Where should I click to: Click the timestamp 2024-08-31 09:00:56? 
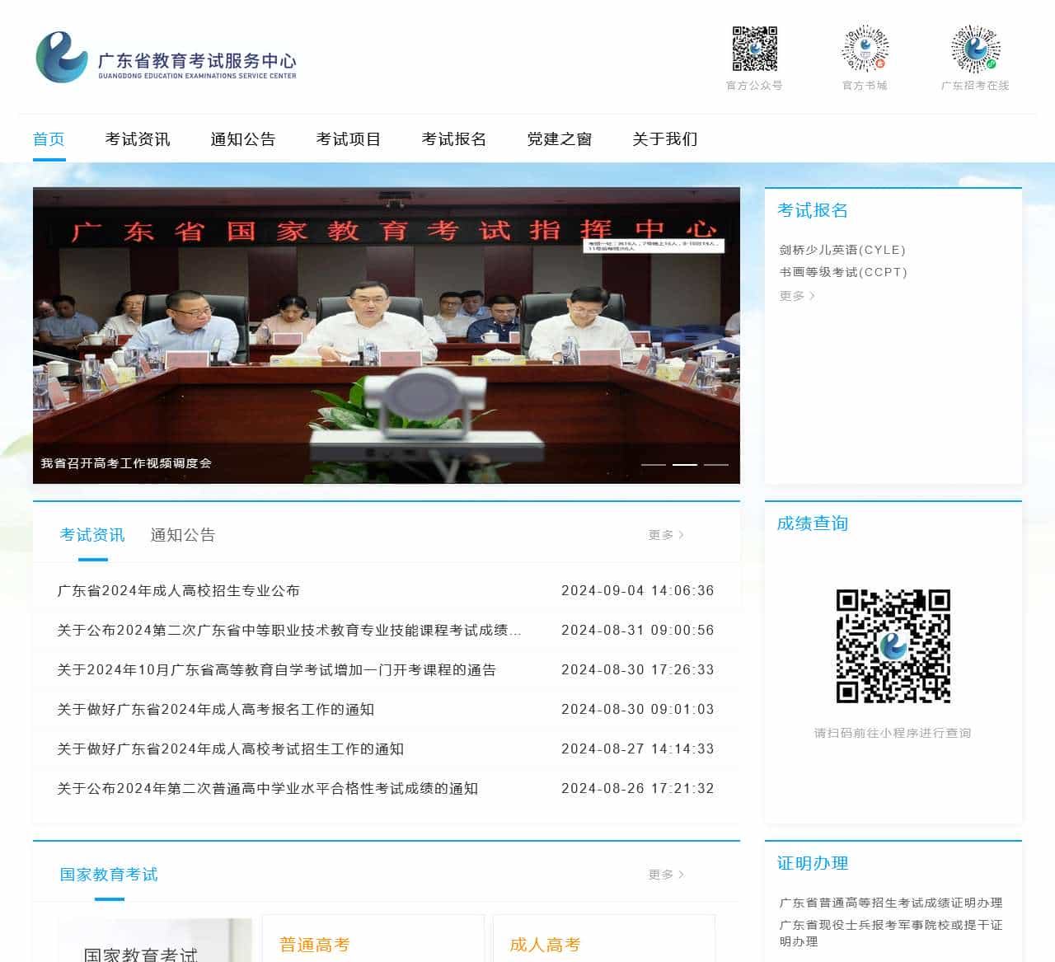tap(638, 630)
